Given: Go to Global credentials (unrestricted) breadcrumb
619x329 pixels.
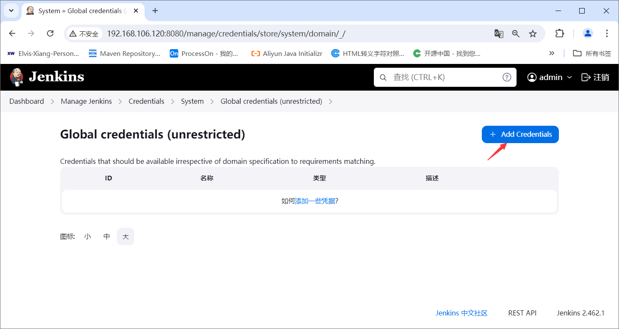Looking at the screenshot, I should 271,102.
